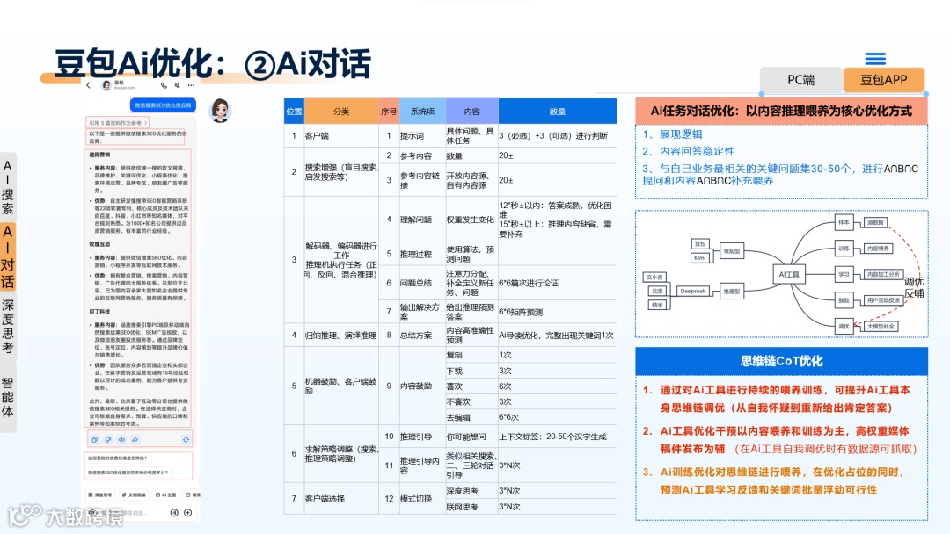Click the 客户端 cell in row 1
950x534 pixels.
tap(341, 135)
